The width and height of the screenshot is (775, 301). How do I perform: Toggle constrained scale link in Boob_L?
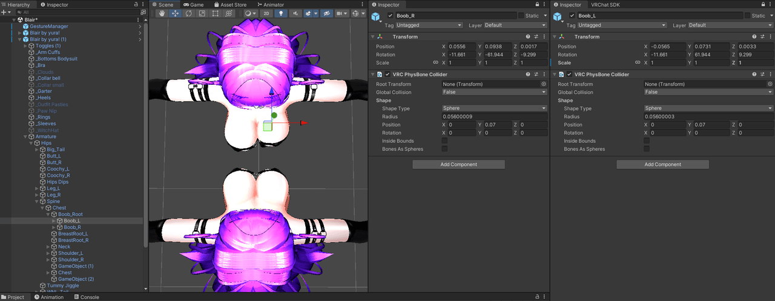point(638,63)
